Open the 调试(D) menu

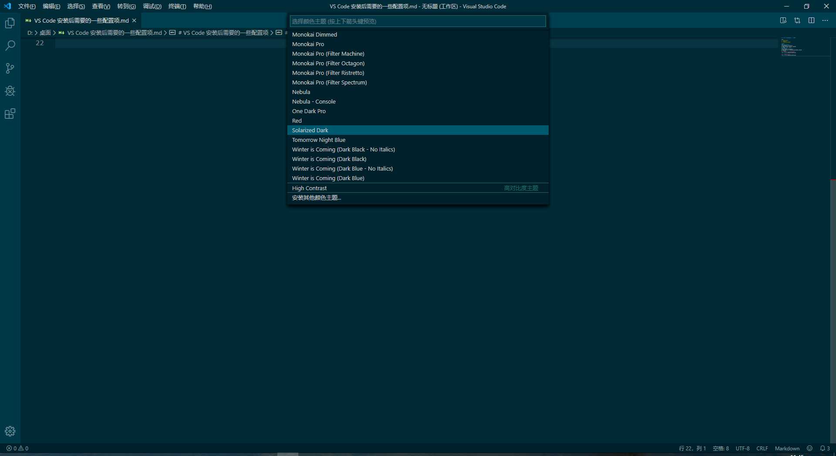click(152, 6)
